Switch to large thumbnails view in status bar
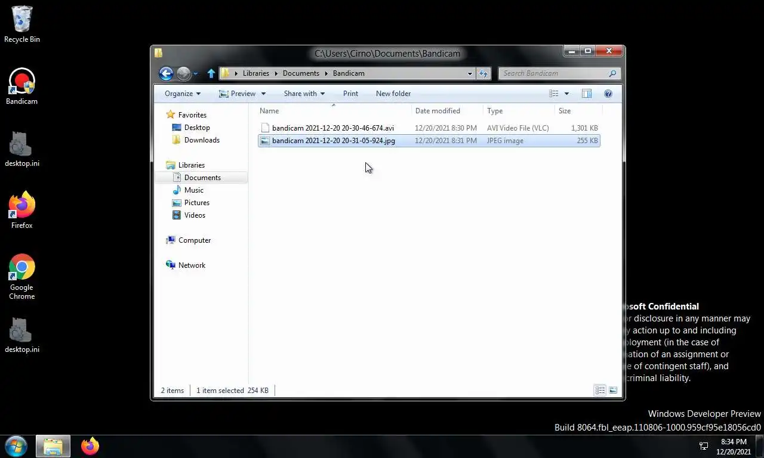Screen dimensions: 764x458 point(613,390)
